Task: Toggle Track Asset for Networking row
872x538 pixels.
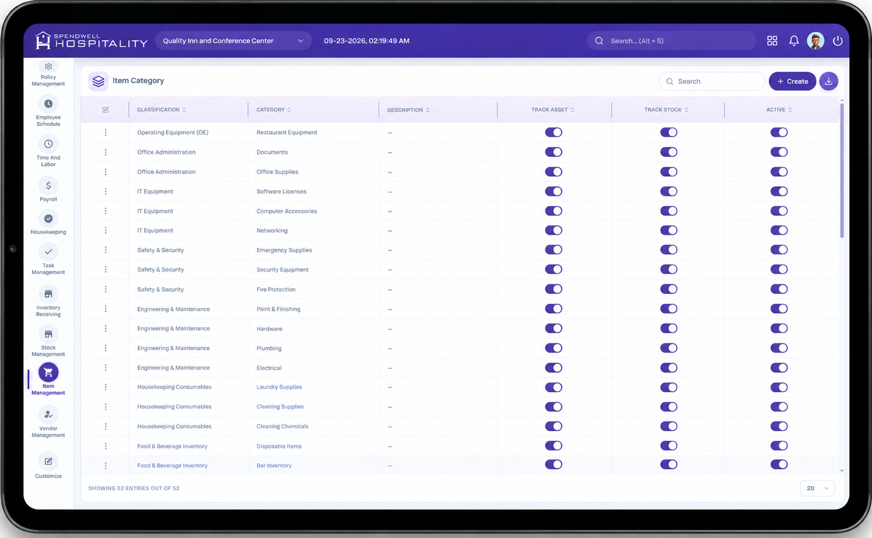Action: [x=554, y=230]
